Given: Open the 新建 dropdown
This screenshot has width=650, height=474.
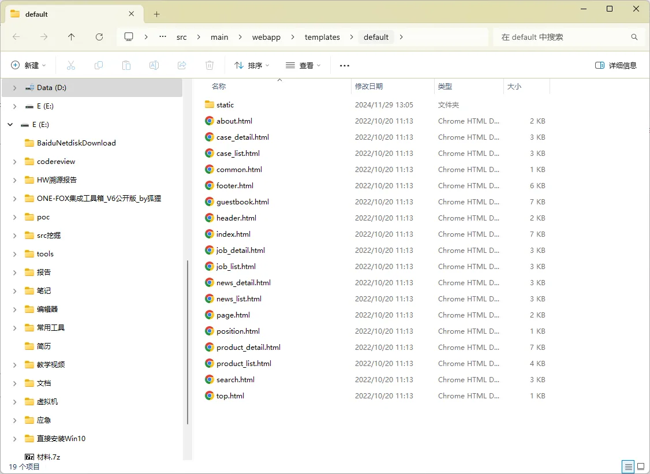Looking at the screenshot, I should click(x=28, y=65).
